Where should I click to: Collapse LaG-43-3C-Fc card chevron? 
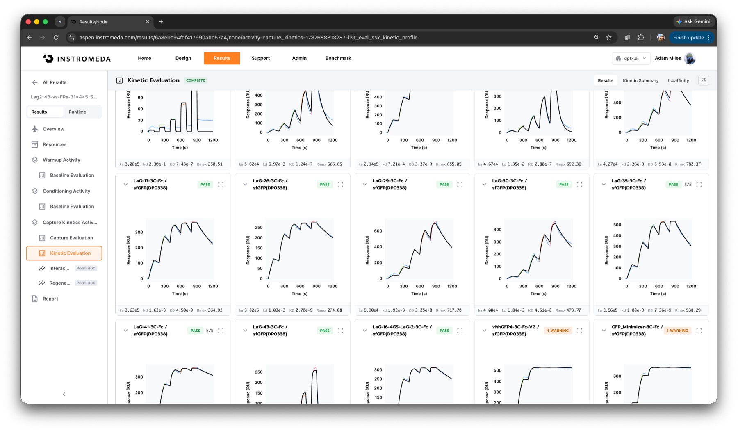(x=245, y=331)
